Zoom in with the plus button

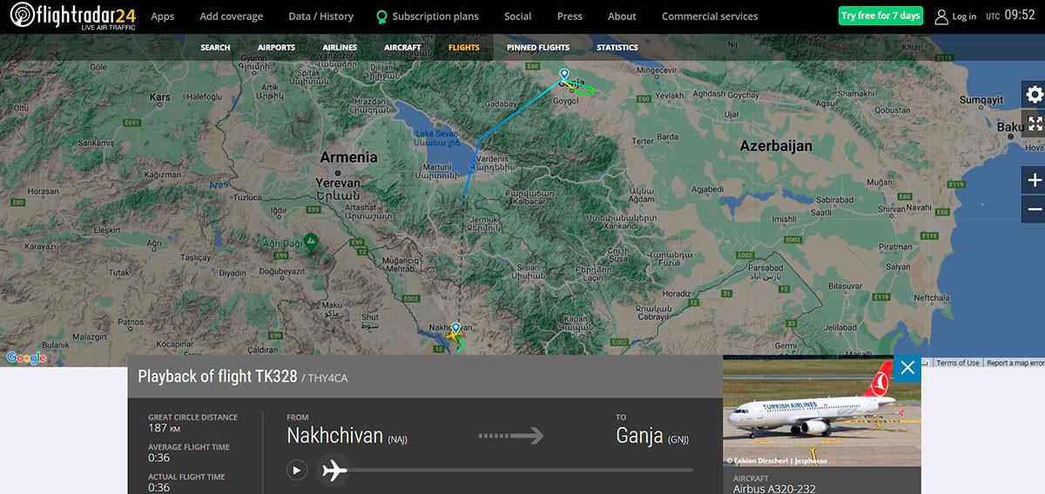(1034, 181)
